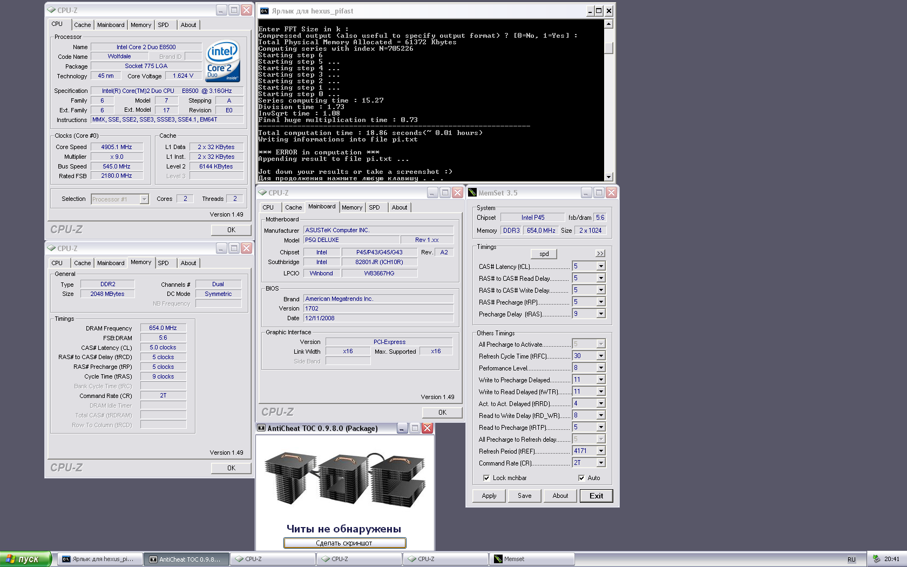The image size is (907, 567).
Task: Maximize the hexus_pifast console window
Action: (599, 11)
